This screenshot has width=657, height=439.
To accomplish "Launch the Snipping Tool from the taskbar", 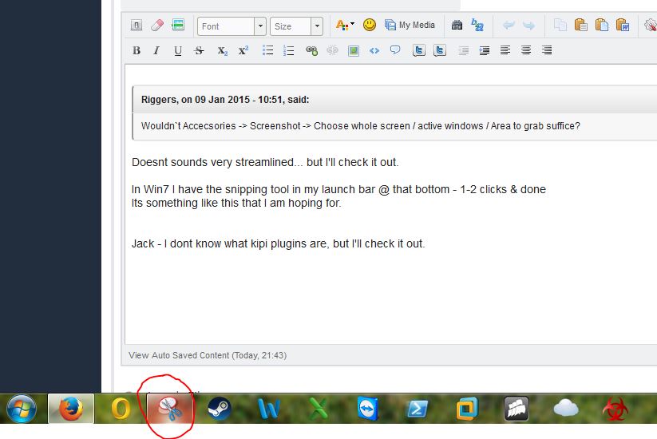I will (x=170, y=409).
